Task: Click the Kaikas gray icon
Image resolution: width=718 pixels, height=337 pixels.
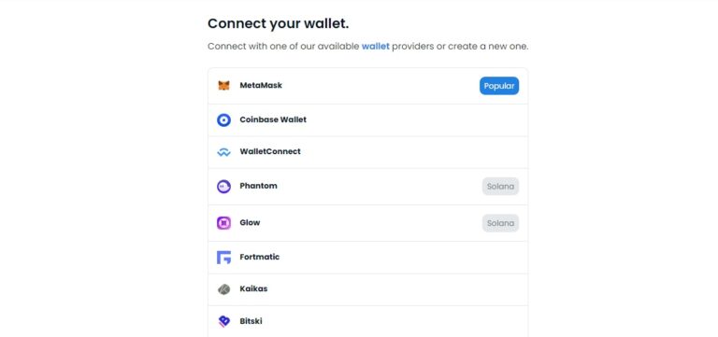Action: coord(223,289)
